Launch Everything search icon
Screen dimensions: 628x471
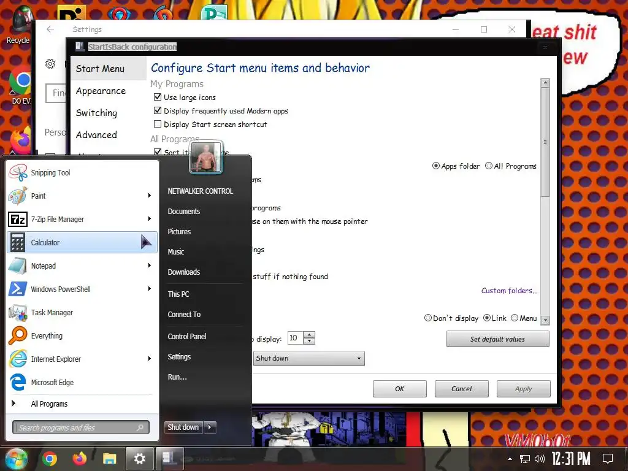[18, 335]
